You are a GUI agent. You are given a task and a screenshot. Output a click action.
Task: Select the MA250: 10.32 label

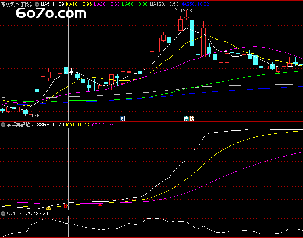point(195,4)
